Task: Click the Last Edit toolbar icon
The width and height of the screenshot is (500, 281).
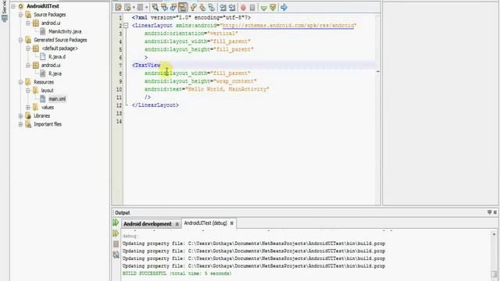Action: [118, 7]
